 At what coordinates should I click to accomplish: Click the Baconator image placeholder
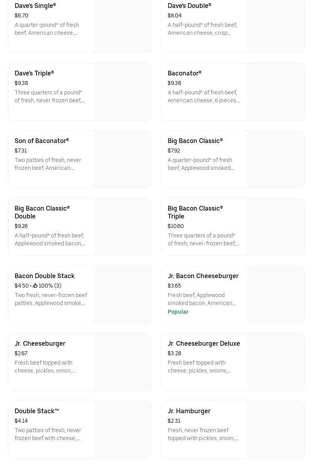[276, 92]
